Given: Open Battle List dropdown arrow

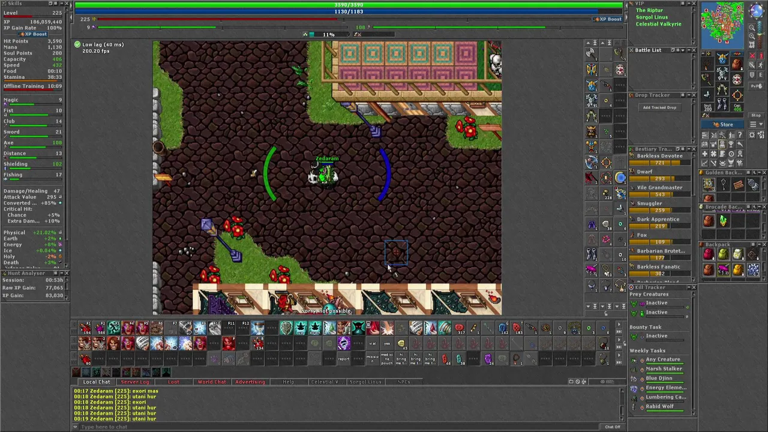Looking at the screenshot, I should pos(683,50).
